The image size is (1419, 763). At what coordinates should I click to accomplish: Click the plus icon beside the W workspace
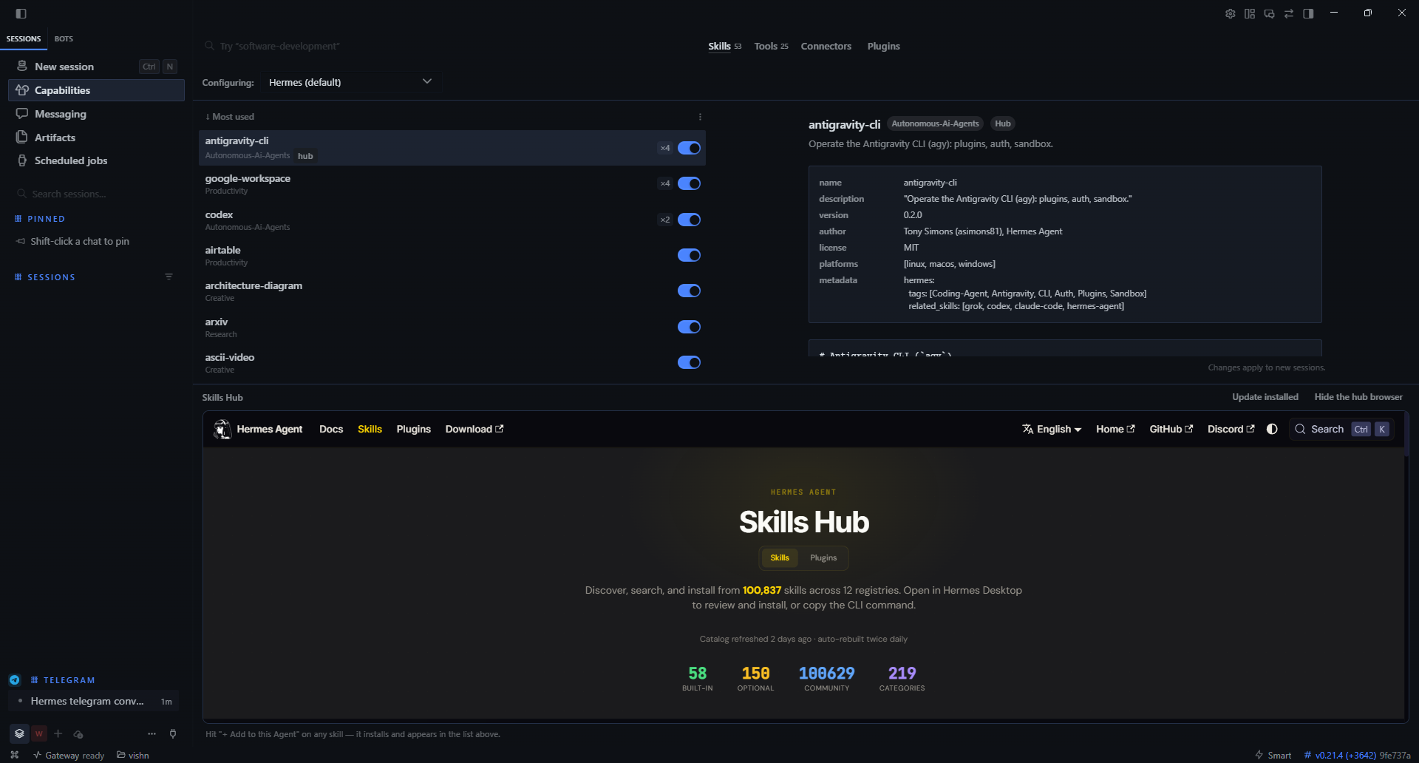[x=58, y=733]
